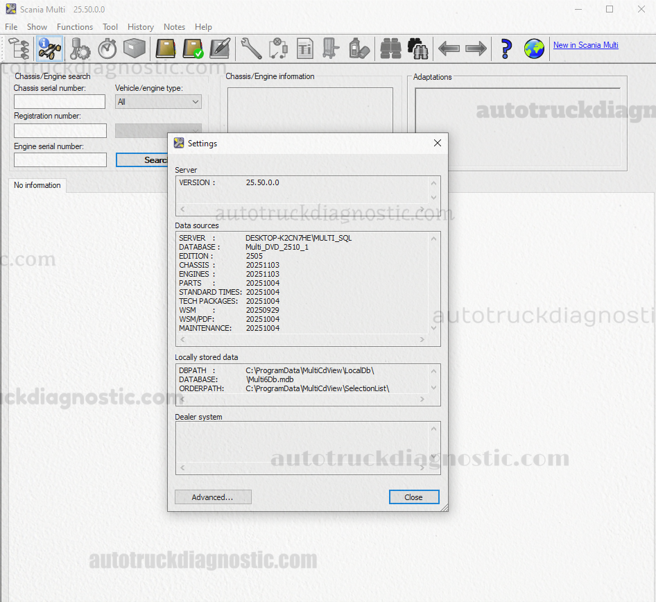Click Locally stored data horizontal scroll right arrow
Screen dimensions: 656x602
pyautogui.click(x=422, y=399)
